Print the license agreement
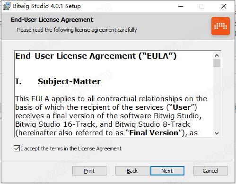Screen dimensions: 236x184 [89, 171]
